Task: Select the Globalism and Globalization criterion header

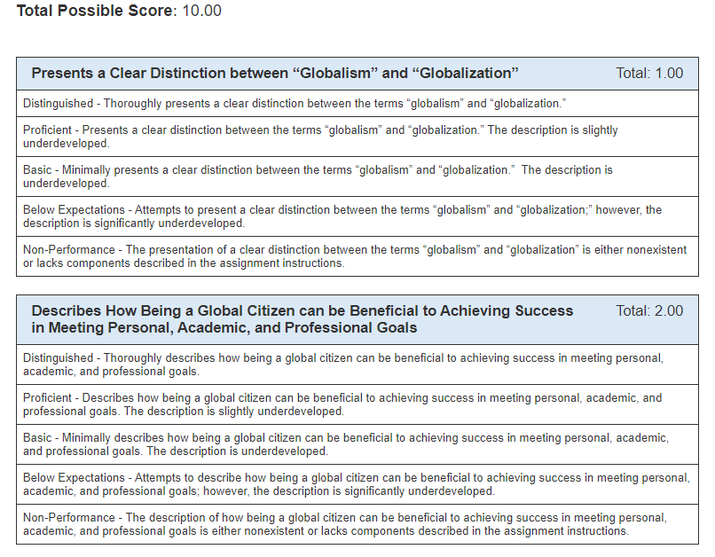Action: coord(275,73)
